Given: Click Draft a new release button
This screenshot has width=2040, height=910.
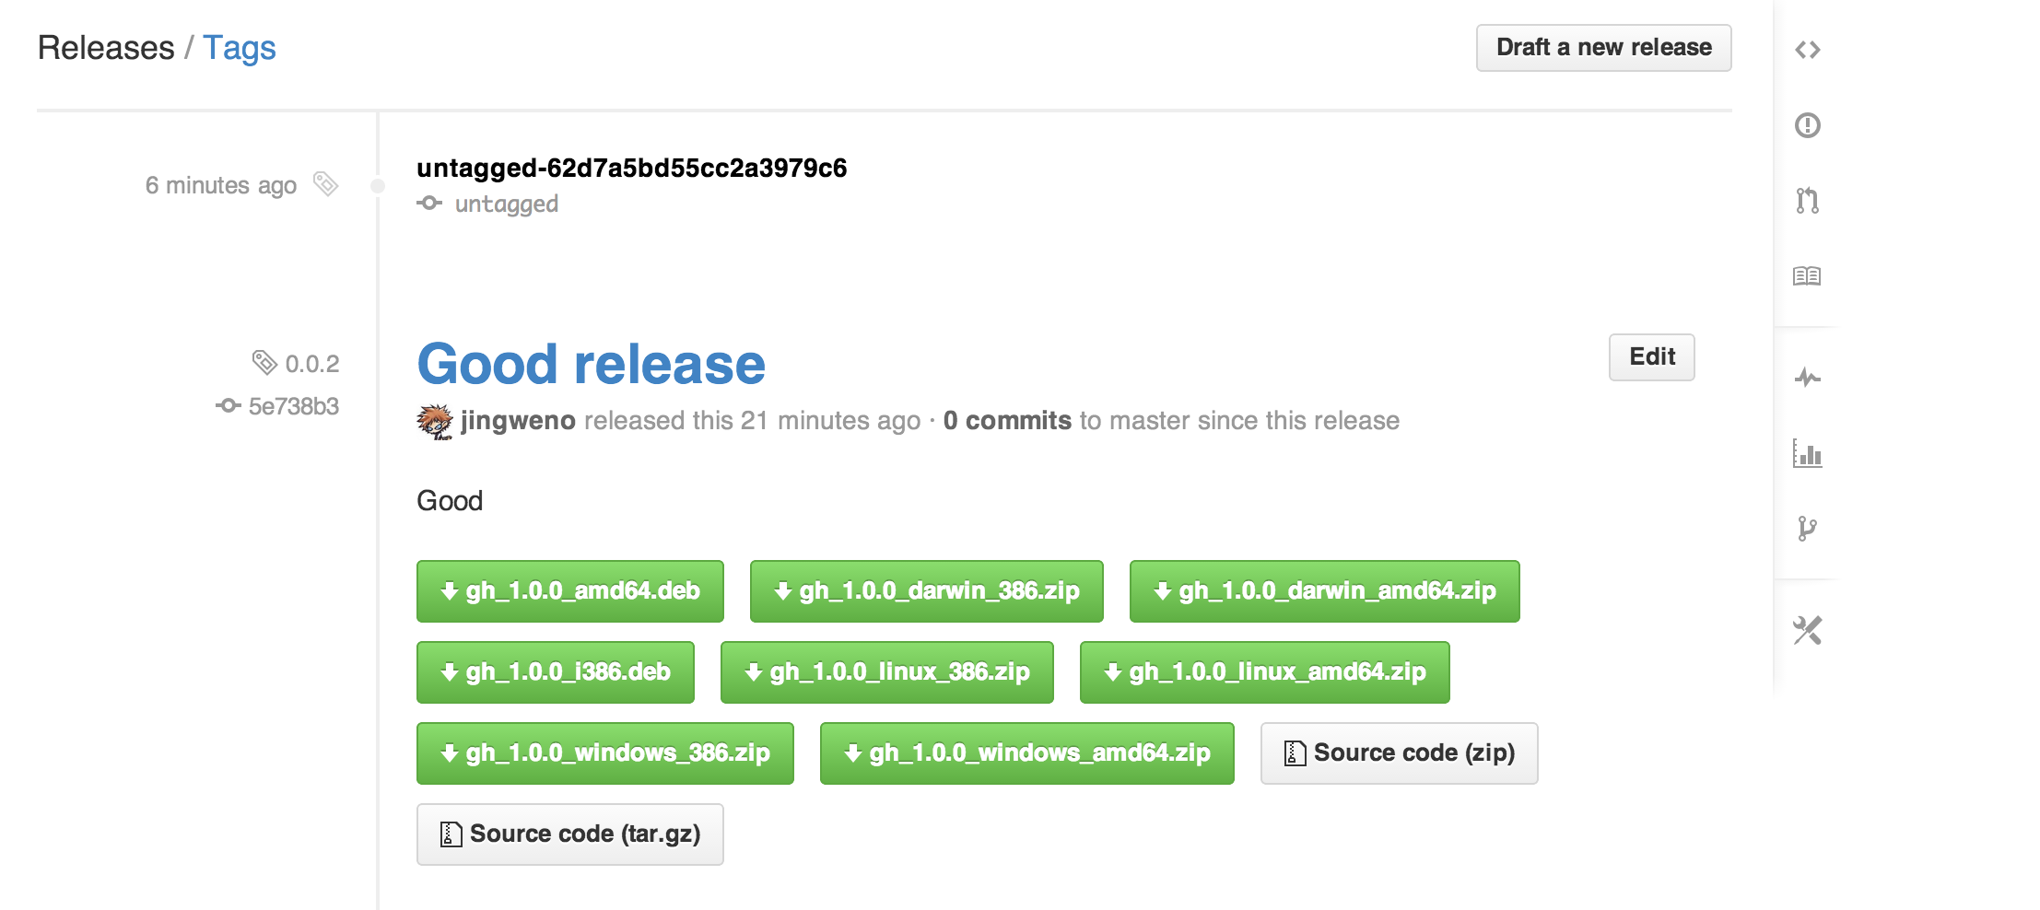Looking at the screenshot, I should tap(1603, 48).
